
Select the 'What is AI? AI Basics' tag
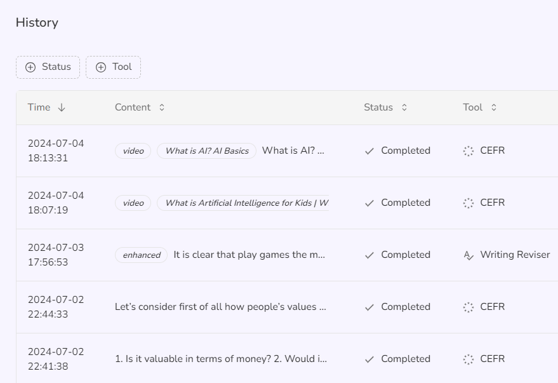pos(207,151)
